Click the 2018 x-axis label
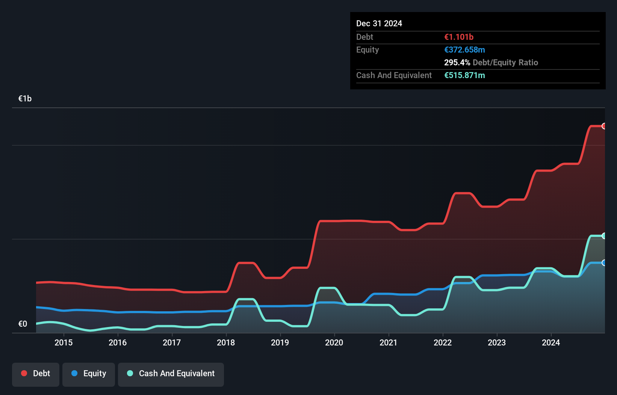The height and width of the screenshot is (395, 617). coord(226,342)
